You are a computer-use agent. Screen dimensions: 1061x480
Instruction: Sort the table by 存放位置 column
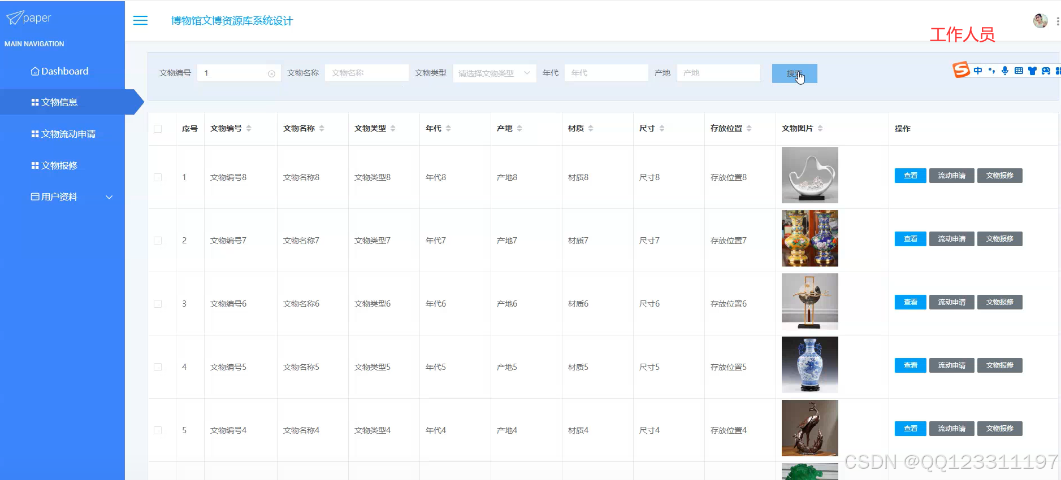(749, 129)
